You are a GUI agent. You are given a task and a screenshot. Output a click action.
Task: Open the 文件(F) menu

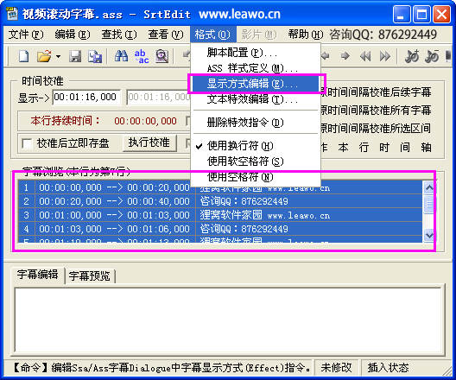coord(26,35)
